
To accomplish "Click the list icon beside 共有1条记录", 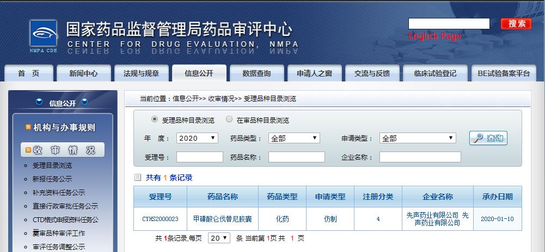I will tap(138, 178).
